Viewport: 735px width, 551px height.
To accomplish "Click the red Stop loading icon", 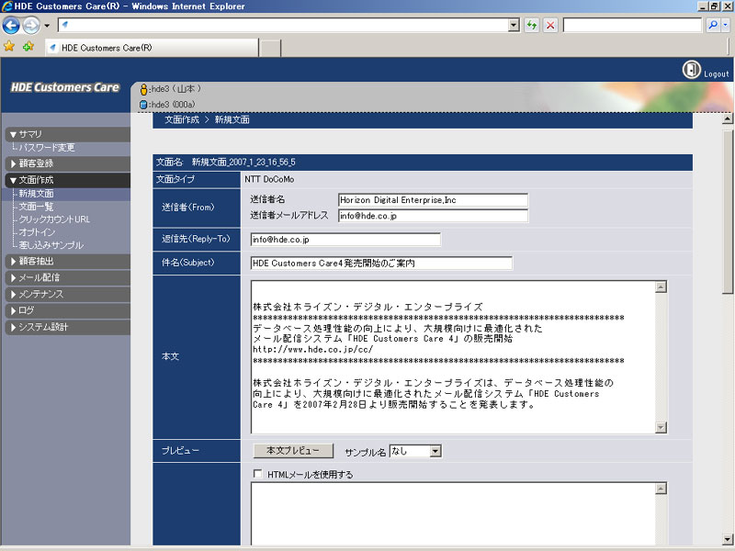I will pos(550,25).
